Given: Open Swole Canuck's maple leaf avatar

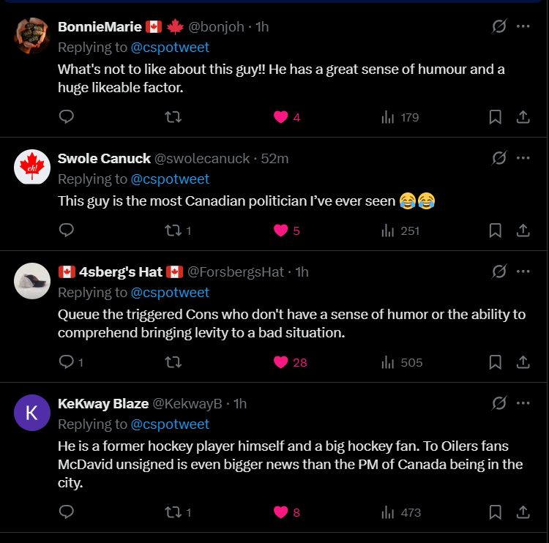Looking at the screenshot, I should [32, 168].
